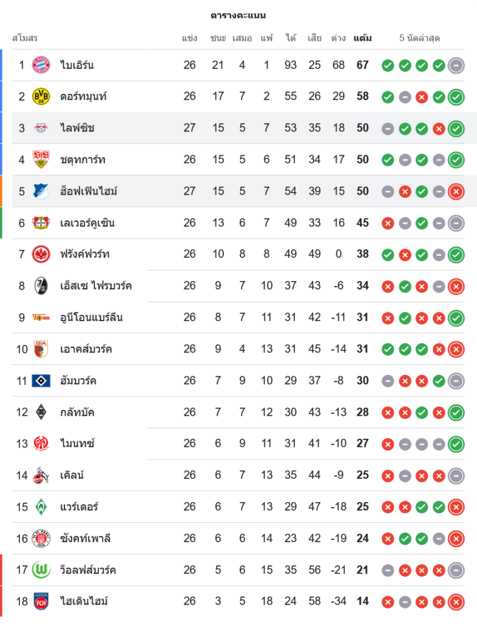Click Heidenheim's latest loss result icon
This screenshot has width=477, height=626.
[456, 602]
